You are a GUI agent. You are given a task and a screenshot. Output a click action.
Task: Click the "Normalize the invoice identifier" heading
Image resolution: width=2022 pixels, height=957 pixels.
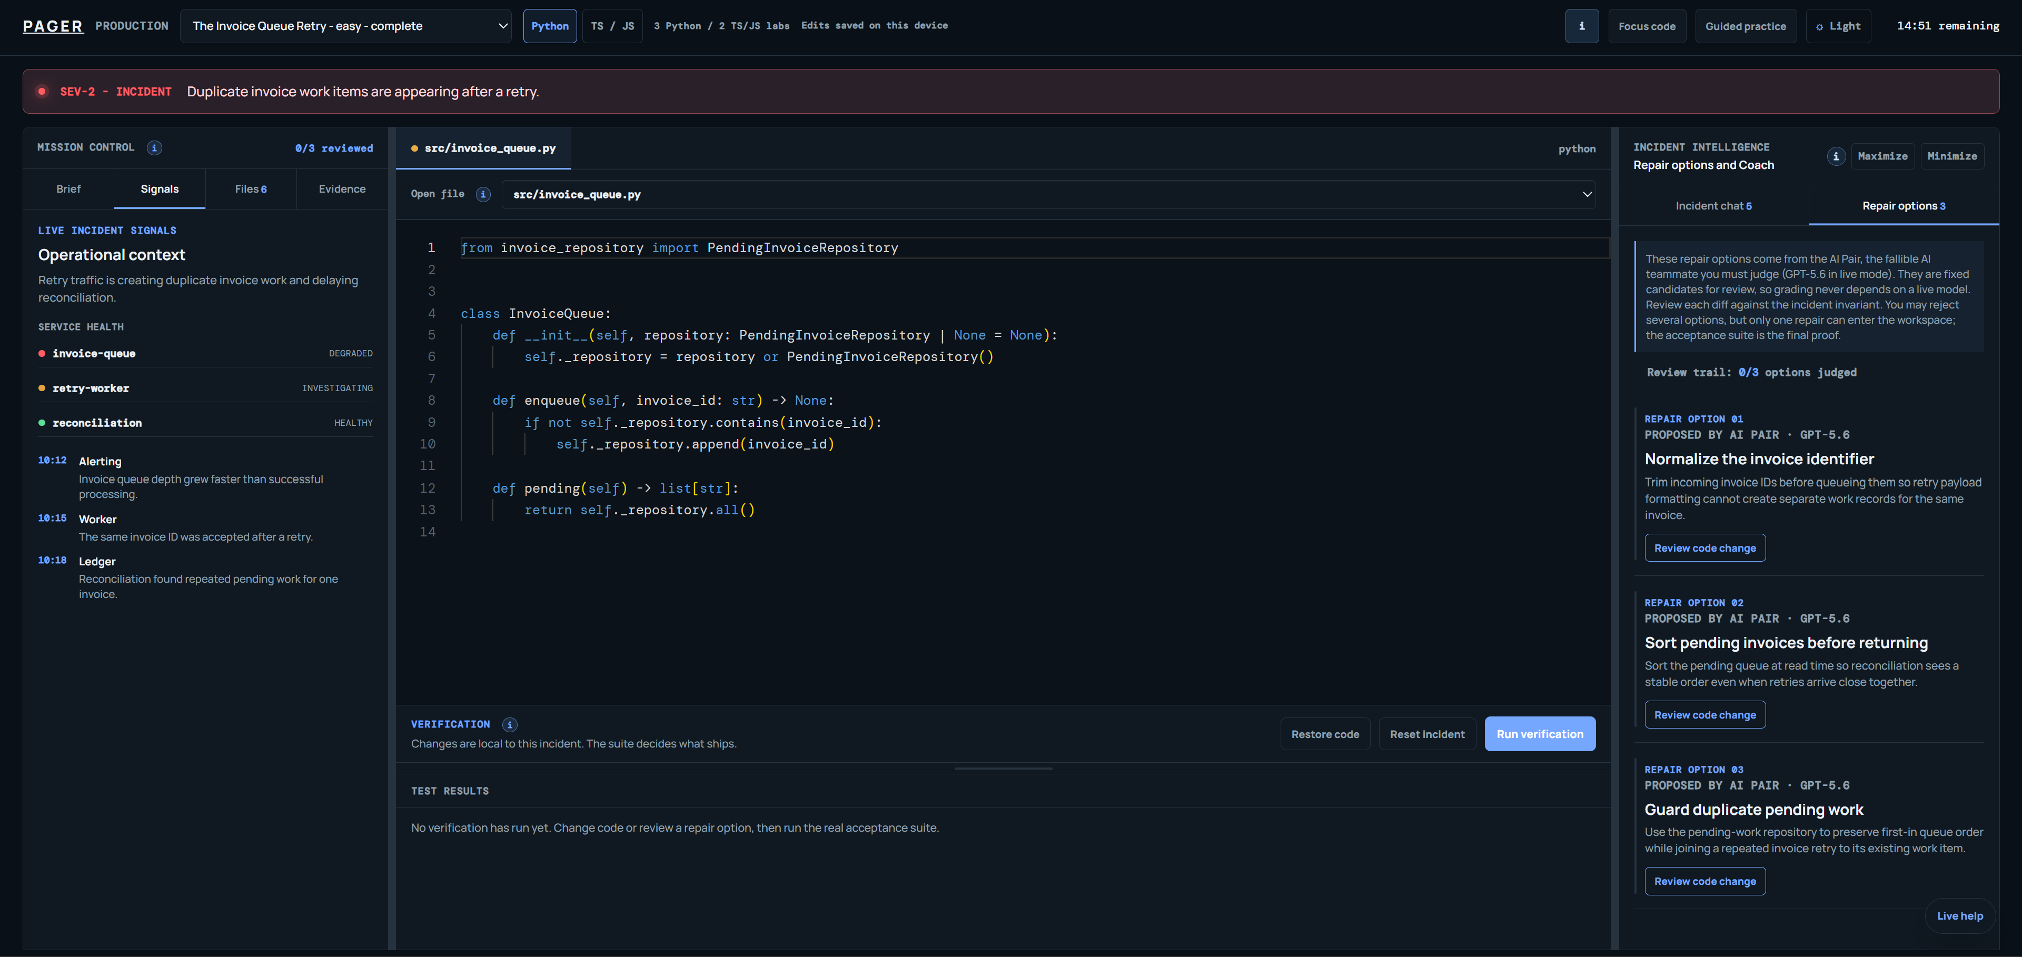point(1758,459)
